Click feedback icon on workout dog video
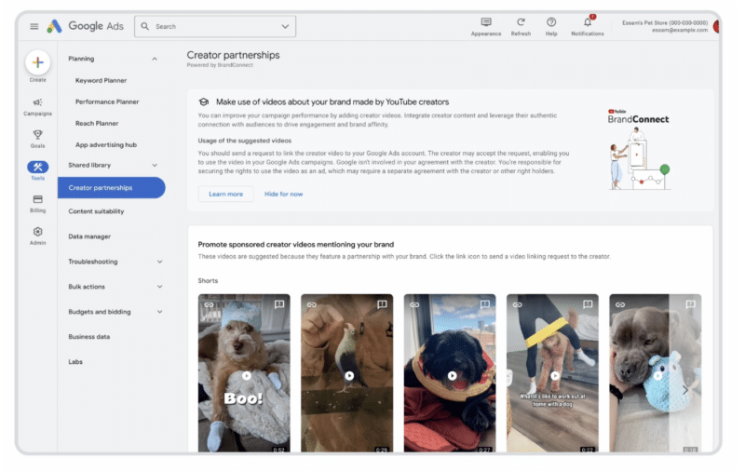This screenshot has height=471, width=745. 588,304
